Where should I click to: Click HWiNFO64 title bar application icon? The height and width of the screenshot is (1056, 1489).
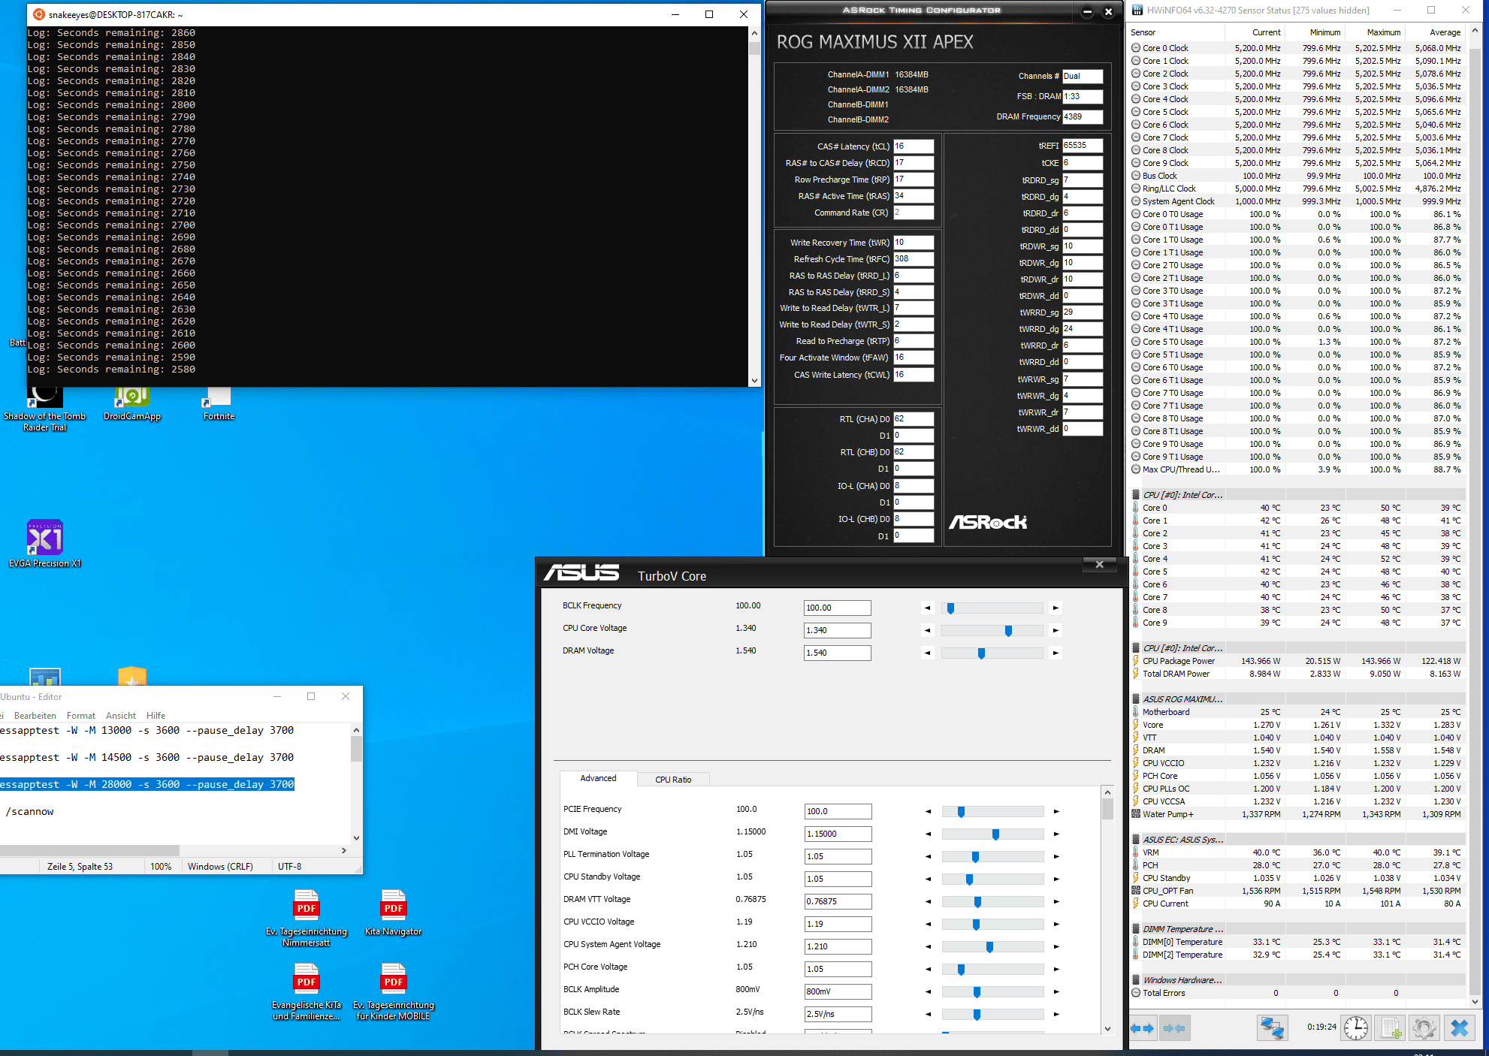[1138, 11]
